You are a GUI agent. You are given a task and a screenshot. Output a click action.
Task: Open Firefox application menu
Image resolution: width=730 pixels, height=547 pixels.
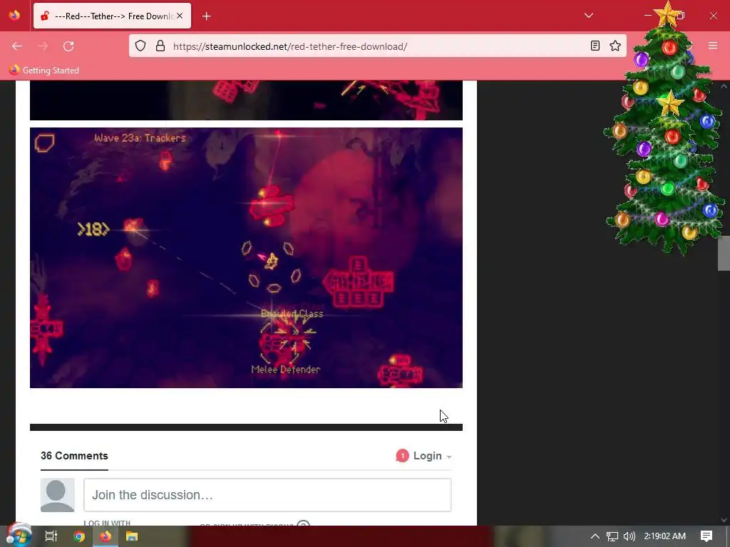click(x=713, y=46)
